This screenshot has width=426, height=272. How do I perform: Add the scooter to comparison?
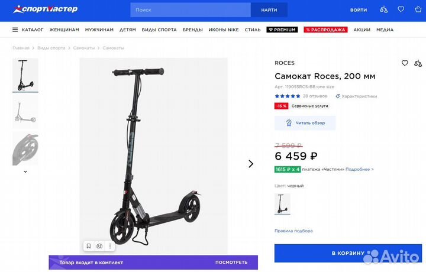coord(418,63)
